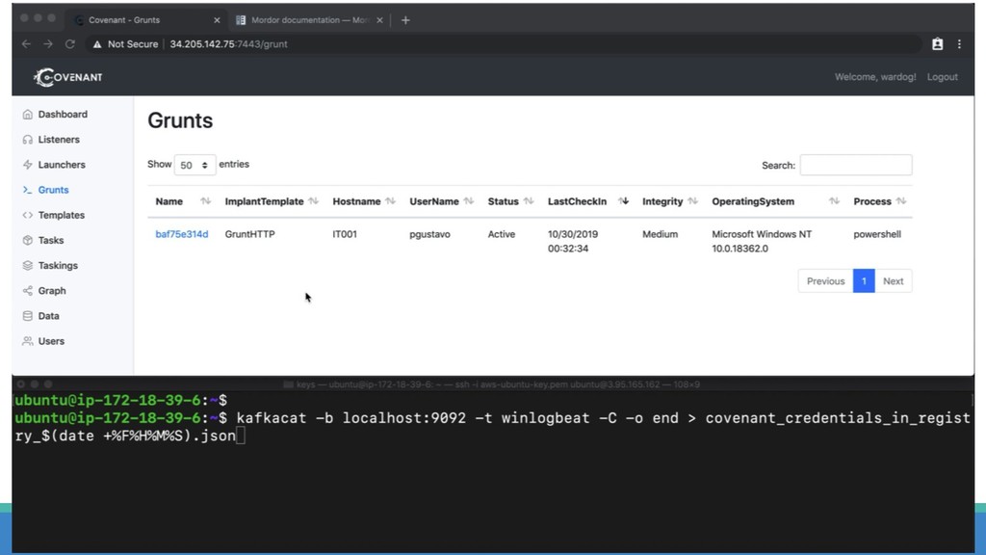The height and width of the screenshot is (555, 986).
Task: Click the Templates code brackets icon
Action: 28,215
